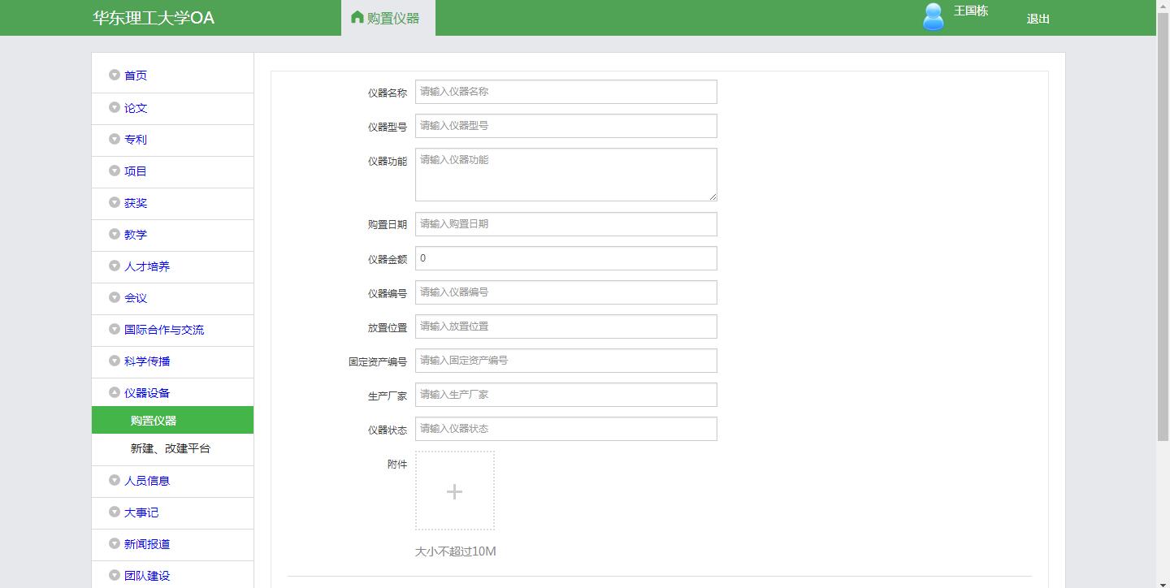Select 新建、改建平台 submenu item
This screenshot has height=588, width=1170.
[171, 448]
